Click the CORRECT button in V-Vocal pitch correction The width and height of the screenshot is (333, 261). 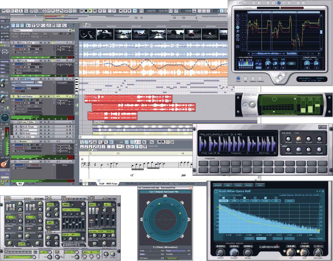pos(292,63)
